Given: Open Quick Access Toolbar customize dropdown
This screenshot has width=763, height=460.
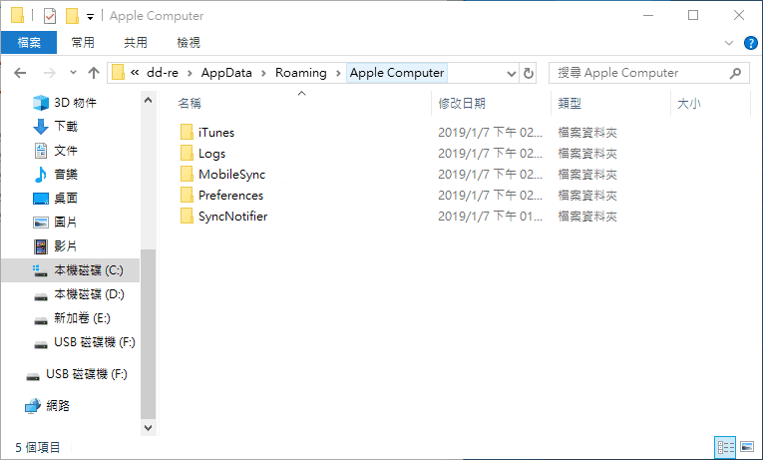Looking at the screenshot, I should (90, 17).
